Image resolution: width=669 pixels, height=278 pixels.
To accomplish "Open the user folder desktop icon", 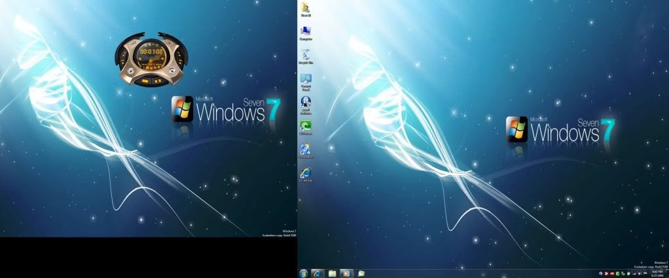I will [306, 8].
